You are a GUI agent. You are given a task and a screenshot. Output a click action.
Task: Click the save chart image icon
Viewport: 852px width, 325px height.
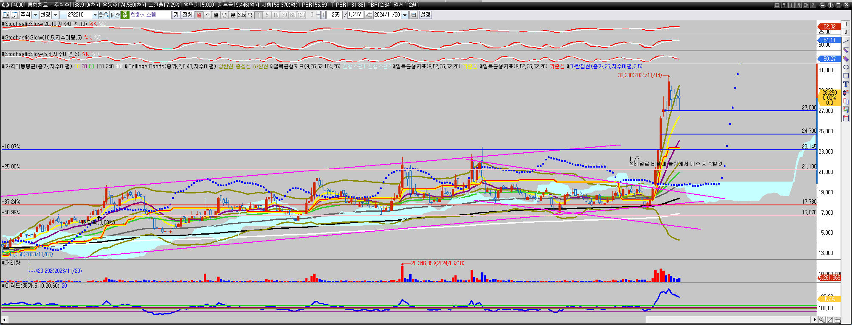[x=846, y=109]
